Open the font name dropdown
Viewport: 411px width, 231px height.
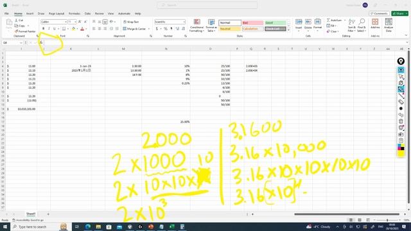pyautogui.click(x=66, y=22)
